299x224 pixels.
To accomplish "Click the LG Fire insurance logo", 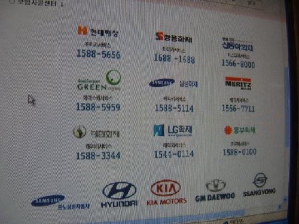I will click(173, 131).
